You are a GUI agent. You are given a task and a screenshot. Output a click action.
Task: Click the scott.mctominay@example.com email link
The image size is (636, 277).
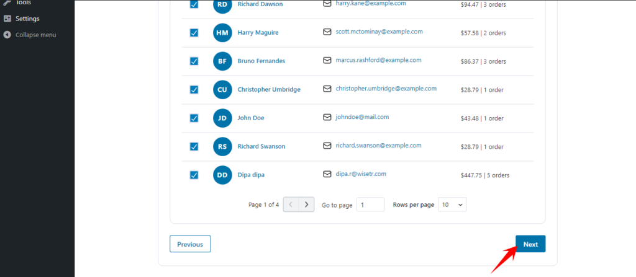coord(379,32)
